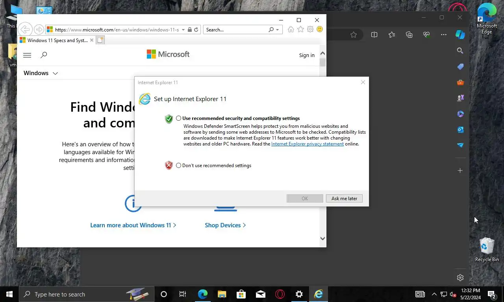Open Opera browser from taskbar

tap(280, 294)
